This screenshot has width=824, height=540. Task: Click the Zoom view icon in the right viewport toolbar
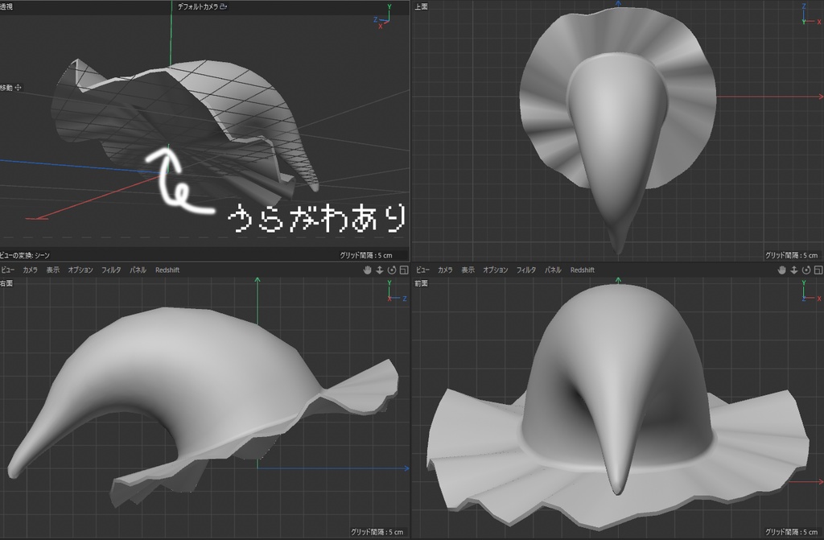pos(379,270)
